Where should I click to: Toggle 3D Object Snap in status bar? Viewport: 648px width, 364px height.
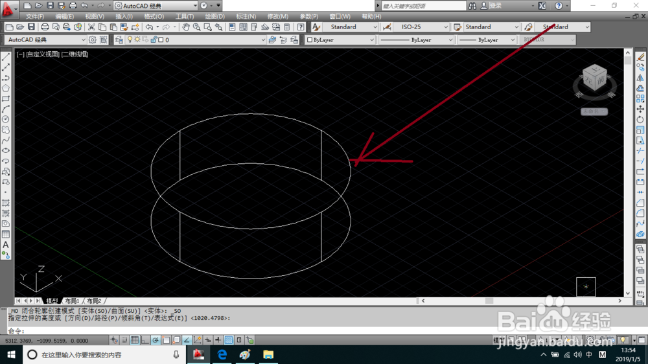click(176, 340)
